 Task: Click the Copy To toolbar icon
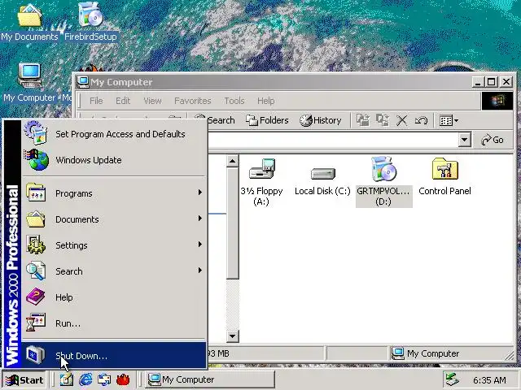click(383, 120)
